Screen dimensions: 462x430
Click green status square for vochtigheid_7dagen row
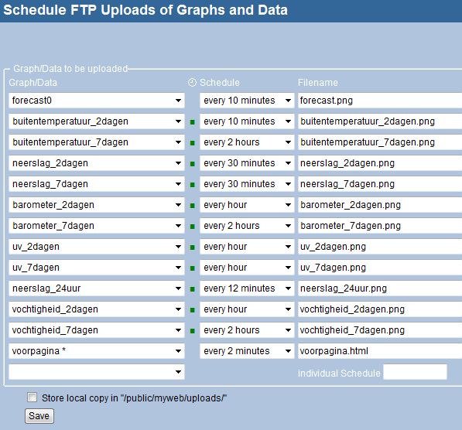[193, 331]
